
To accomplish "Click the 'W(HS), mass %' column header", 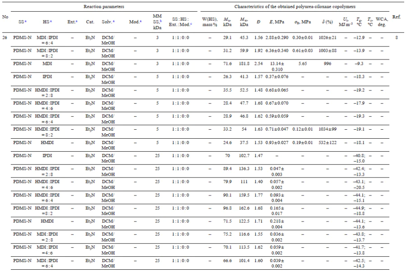I will [210, 22].
